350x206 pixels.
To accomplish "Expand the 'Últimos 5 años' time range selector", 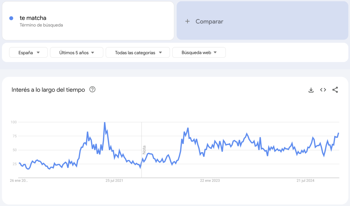I will [x=76, y=52].
